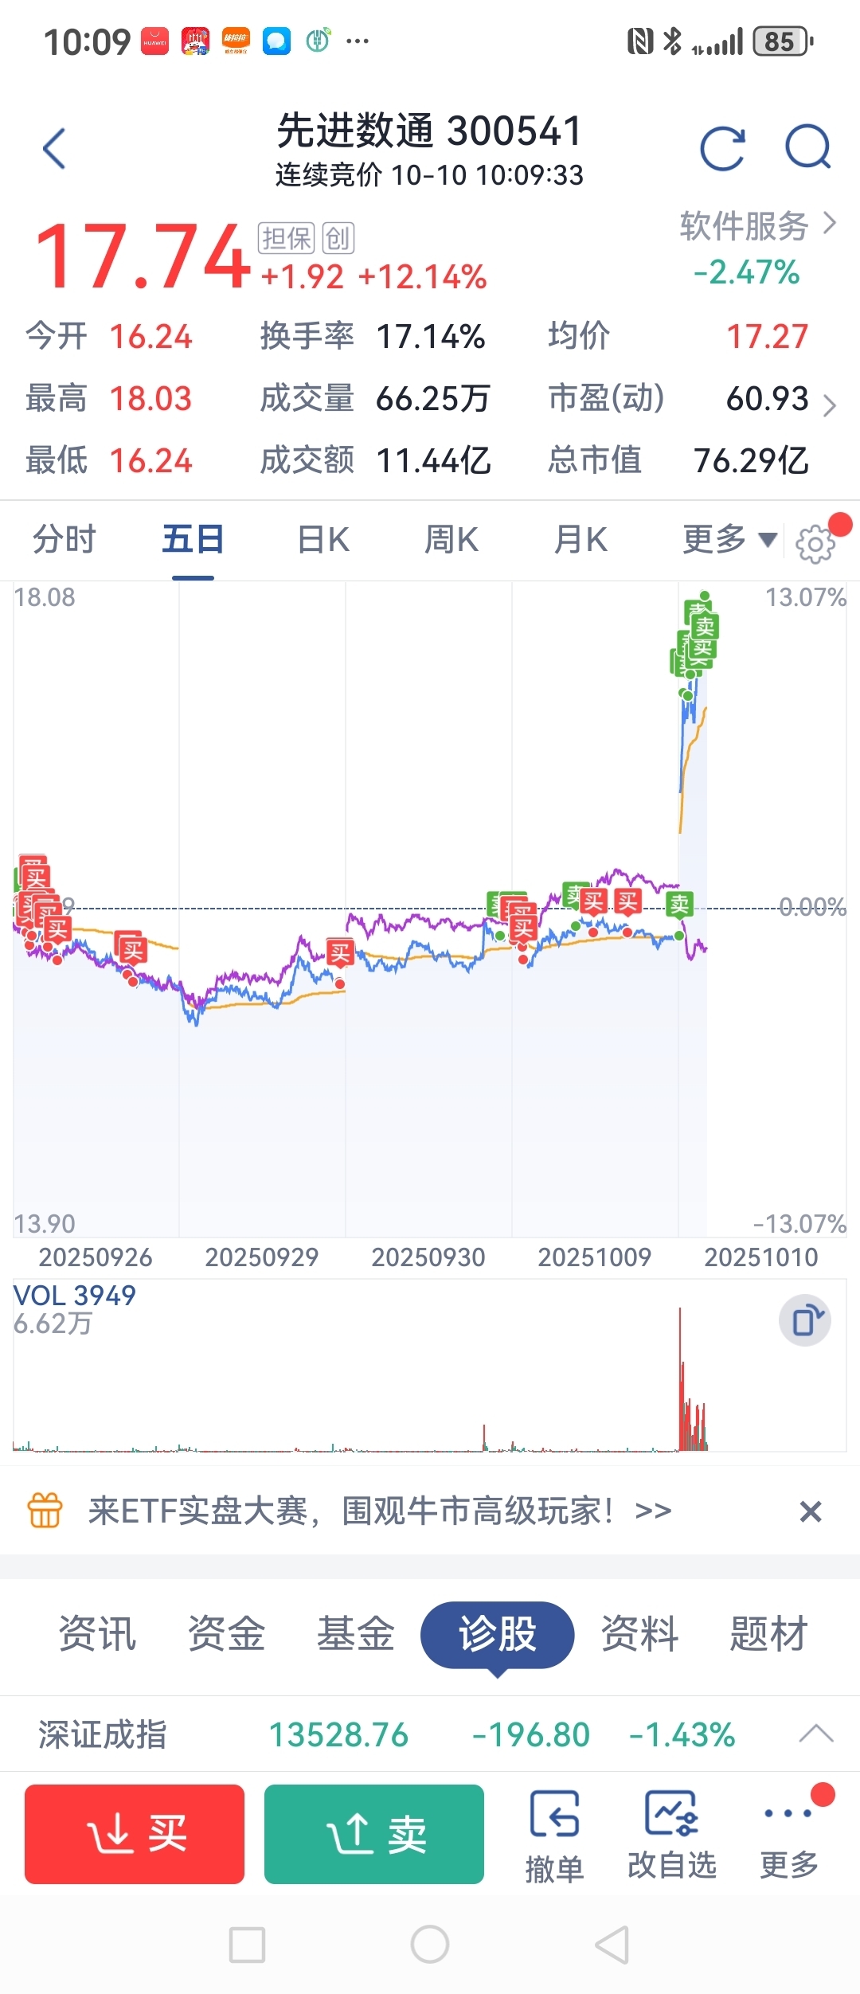Tap the chart rotate landscape icon
This screenshot has height=1994, width=860.
tap(805, 1320)
